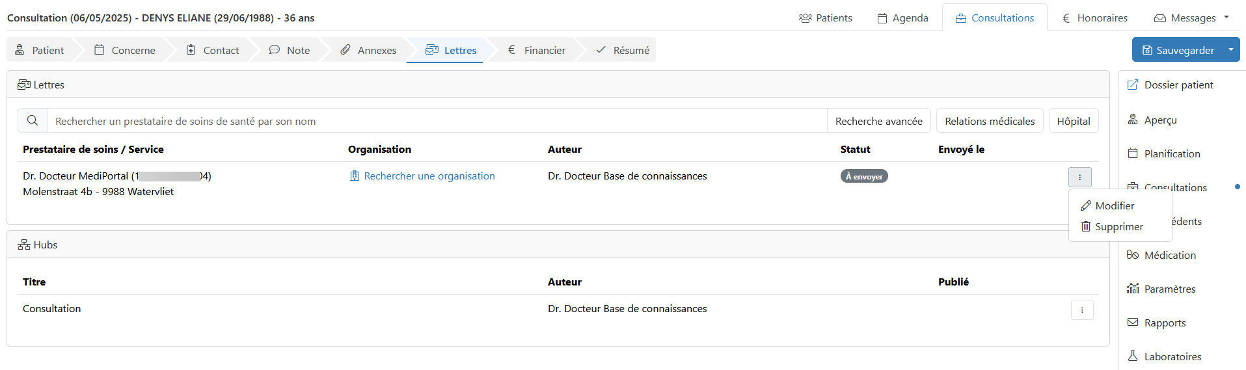
Task: Focus the healthcare provider search field
Action: tap(437, 121)
